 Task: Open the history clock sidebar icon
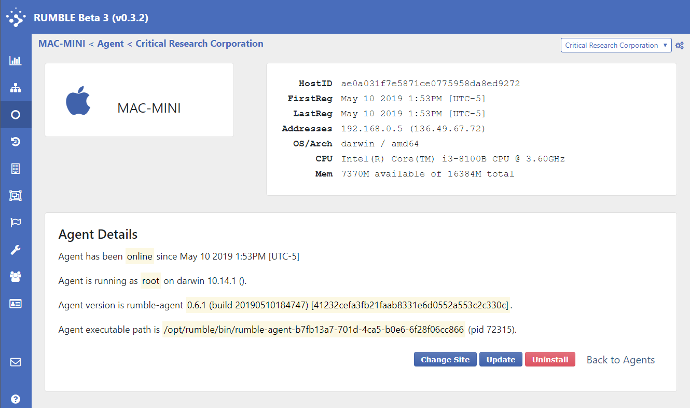pos(16,142)
